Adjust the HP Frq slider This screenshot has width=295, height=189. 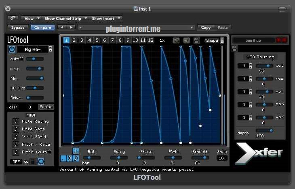[x=35, y=88]
